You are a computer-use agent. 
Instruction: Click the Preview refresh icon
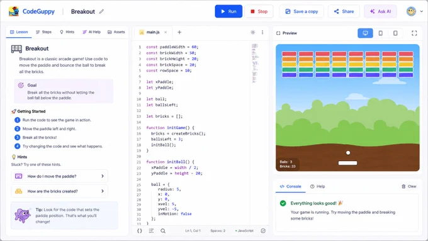[278, 33]
